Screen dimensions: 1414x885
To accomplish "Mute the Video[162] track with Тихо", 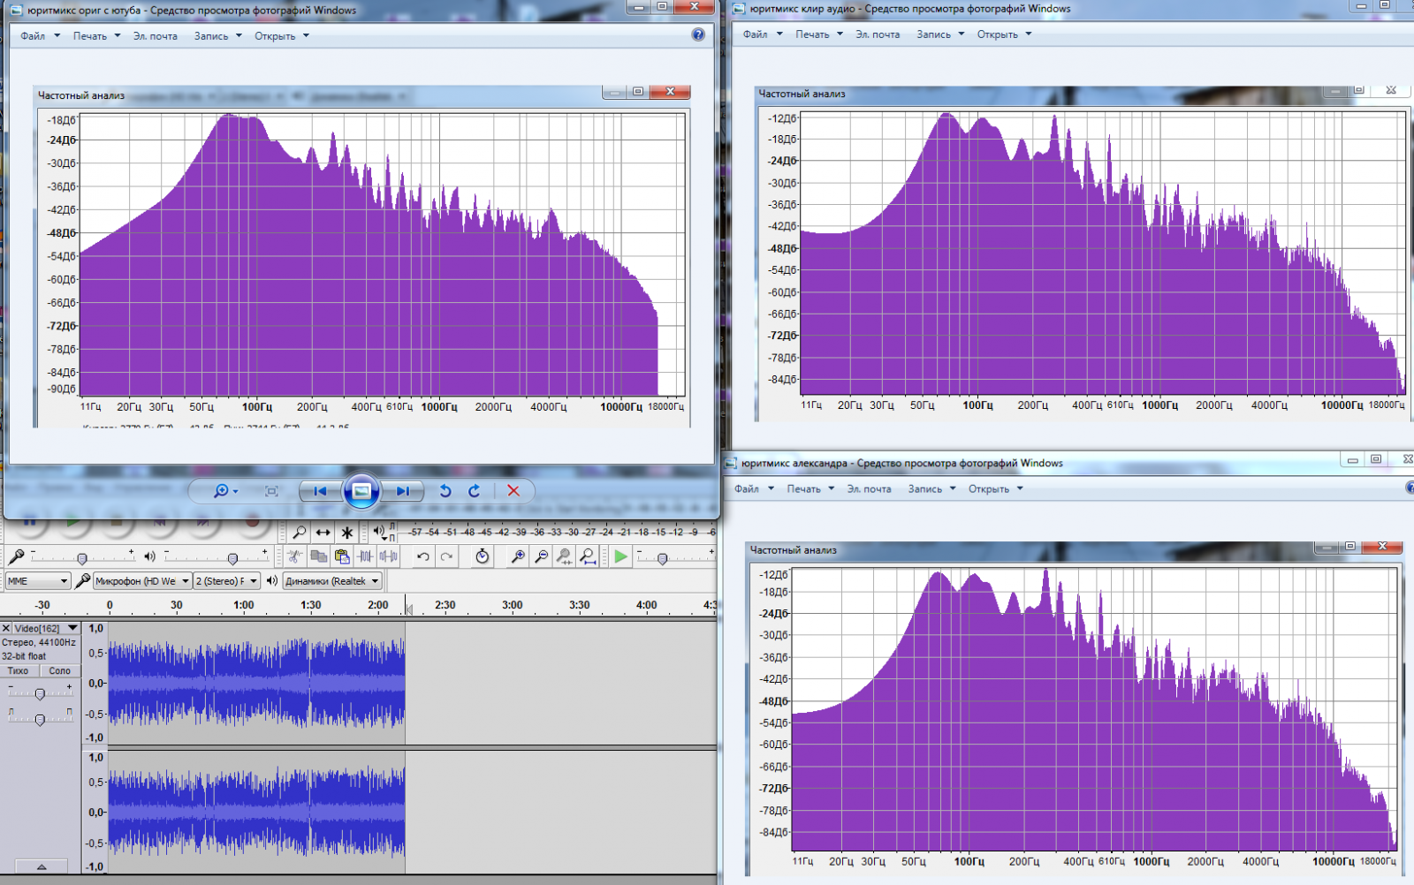I will [x=19, y=671].
